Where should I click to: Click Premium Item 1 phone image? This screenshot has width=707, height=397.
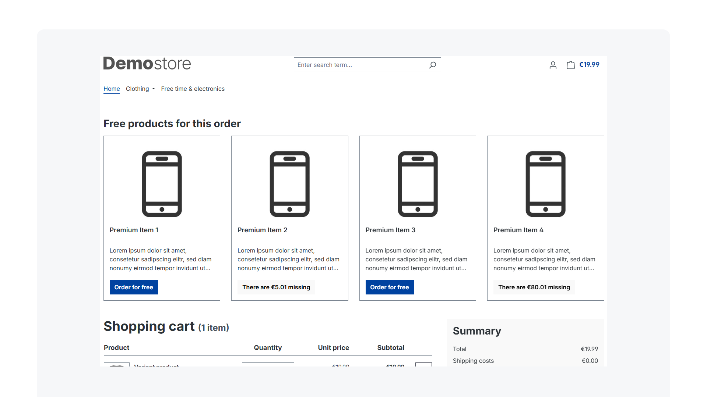pyautogui.click(x=162, y=184)
